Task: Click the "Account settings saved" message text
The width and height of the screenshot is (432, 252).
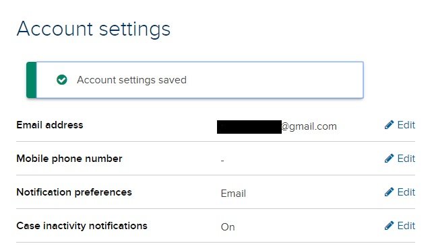Action: coord(131,80)
